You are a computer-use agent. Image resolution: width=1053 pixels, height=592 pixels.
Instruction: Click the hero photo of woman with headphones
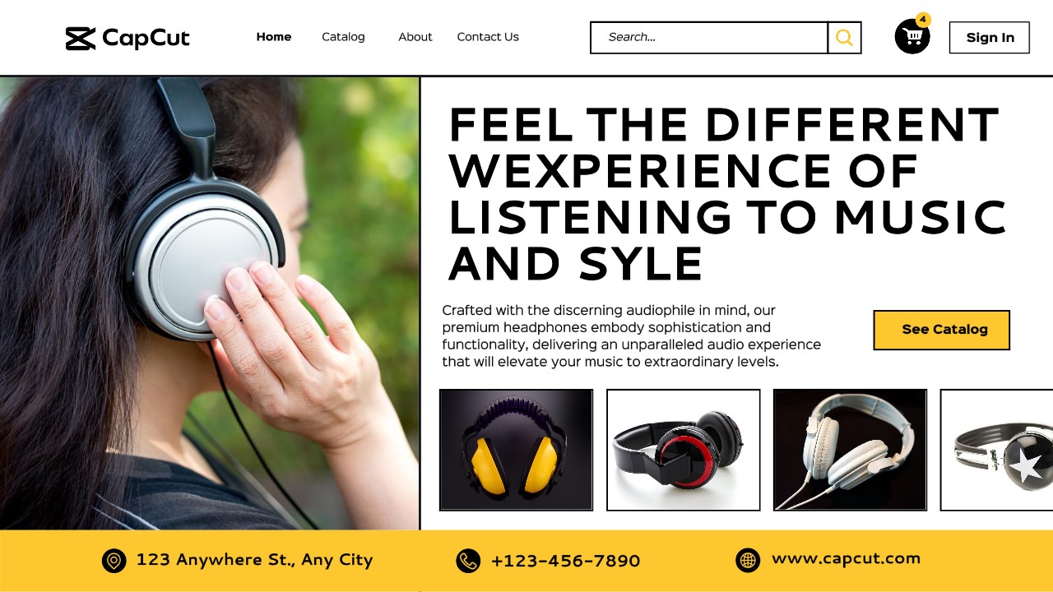[210, 303]
